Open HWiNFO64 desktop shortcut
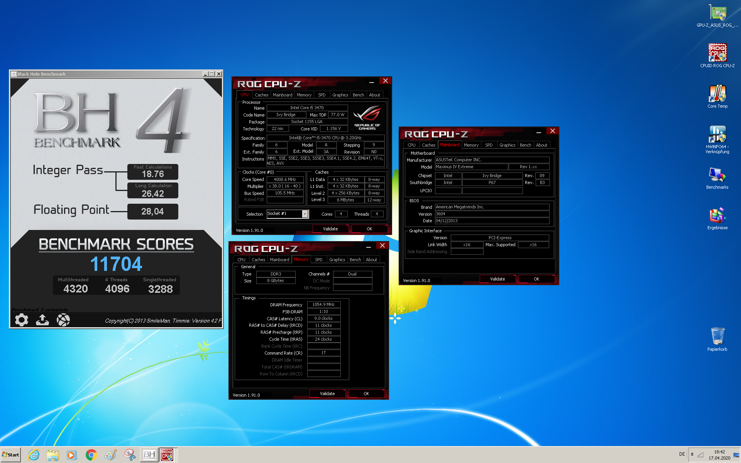 717,139
